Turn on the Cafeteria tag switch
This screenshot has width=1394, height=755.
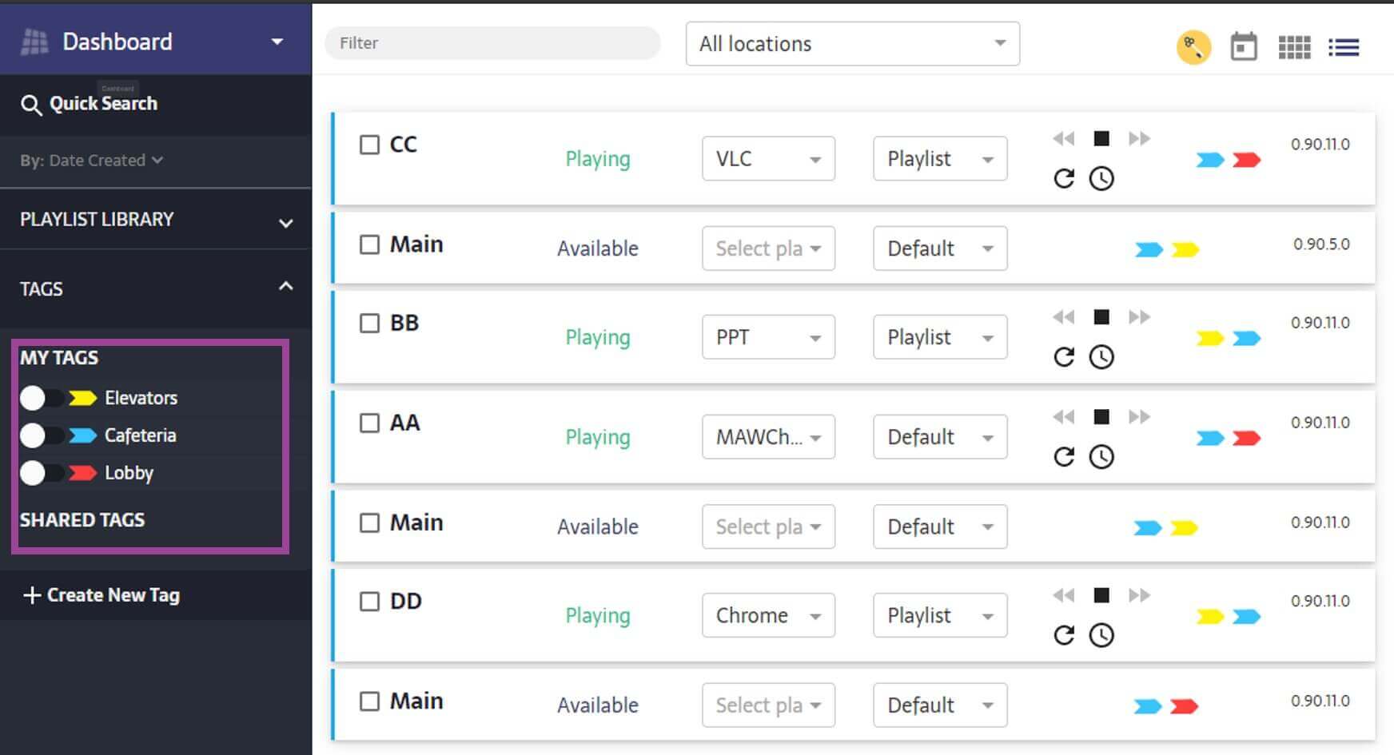44,435
